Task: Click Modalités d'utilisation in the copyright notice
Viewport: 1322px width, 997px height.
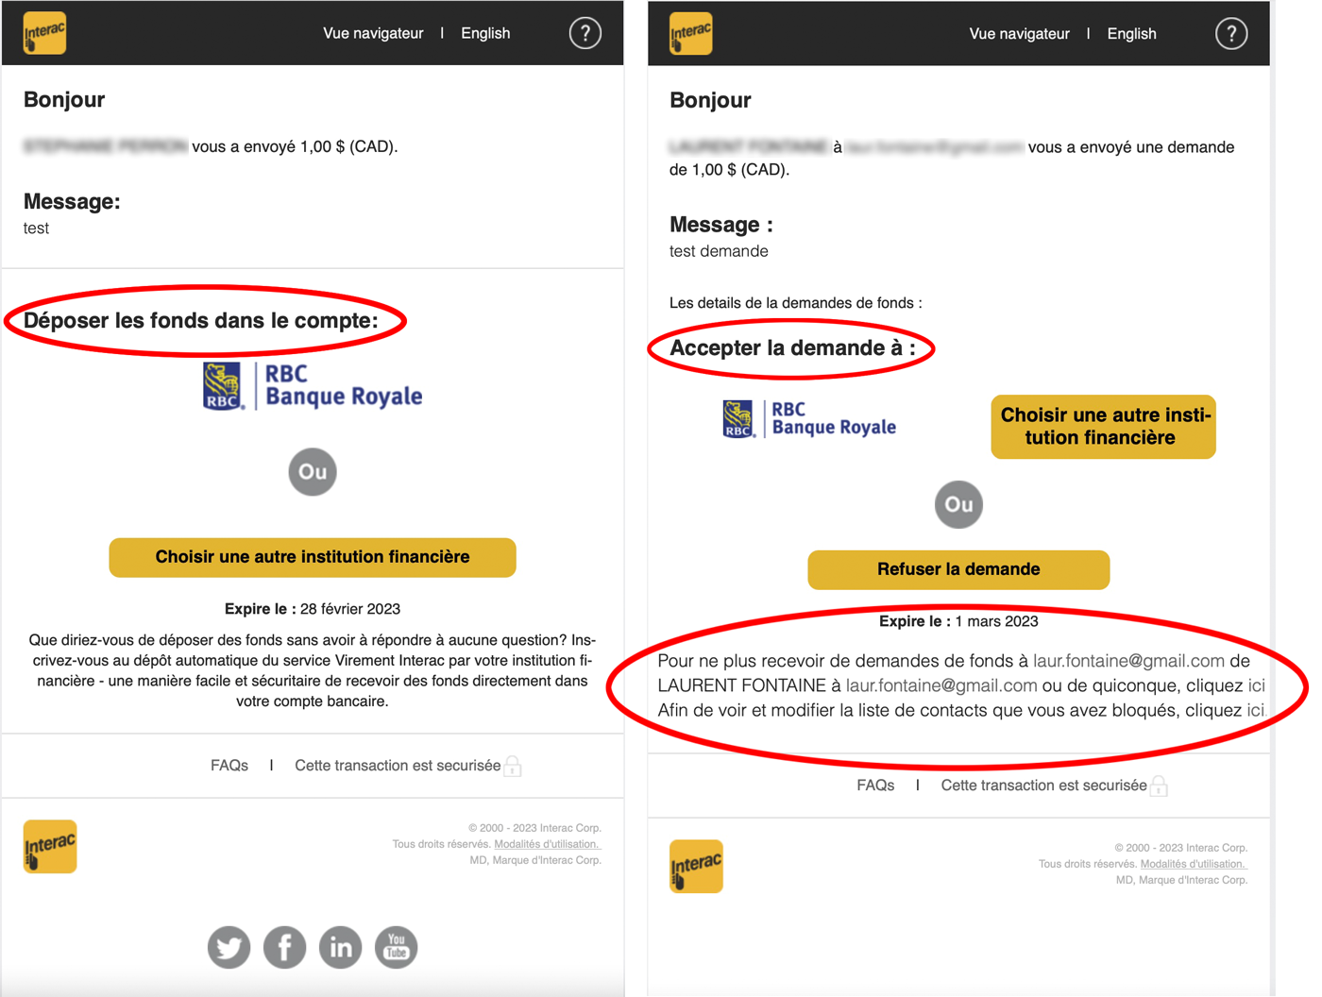Action: (x=548, y=843)
